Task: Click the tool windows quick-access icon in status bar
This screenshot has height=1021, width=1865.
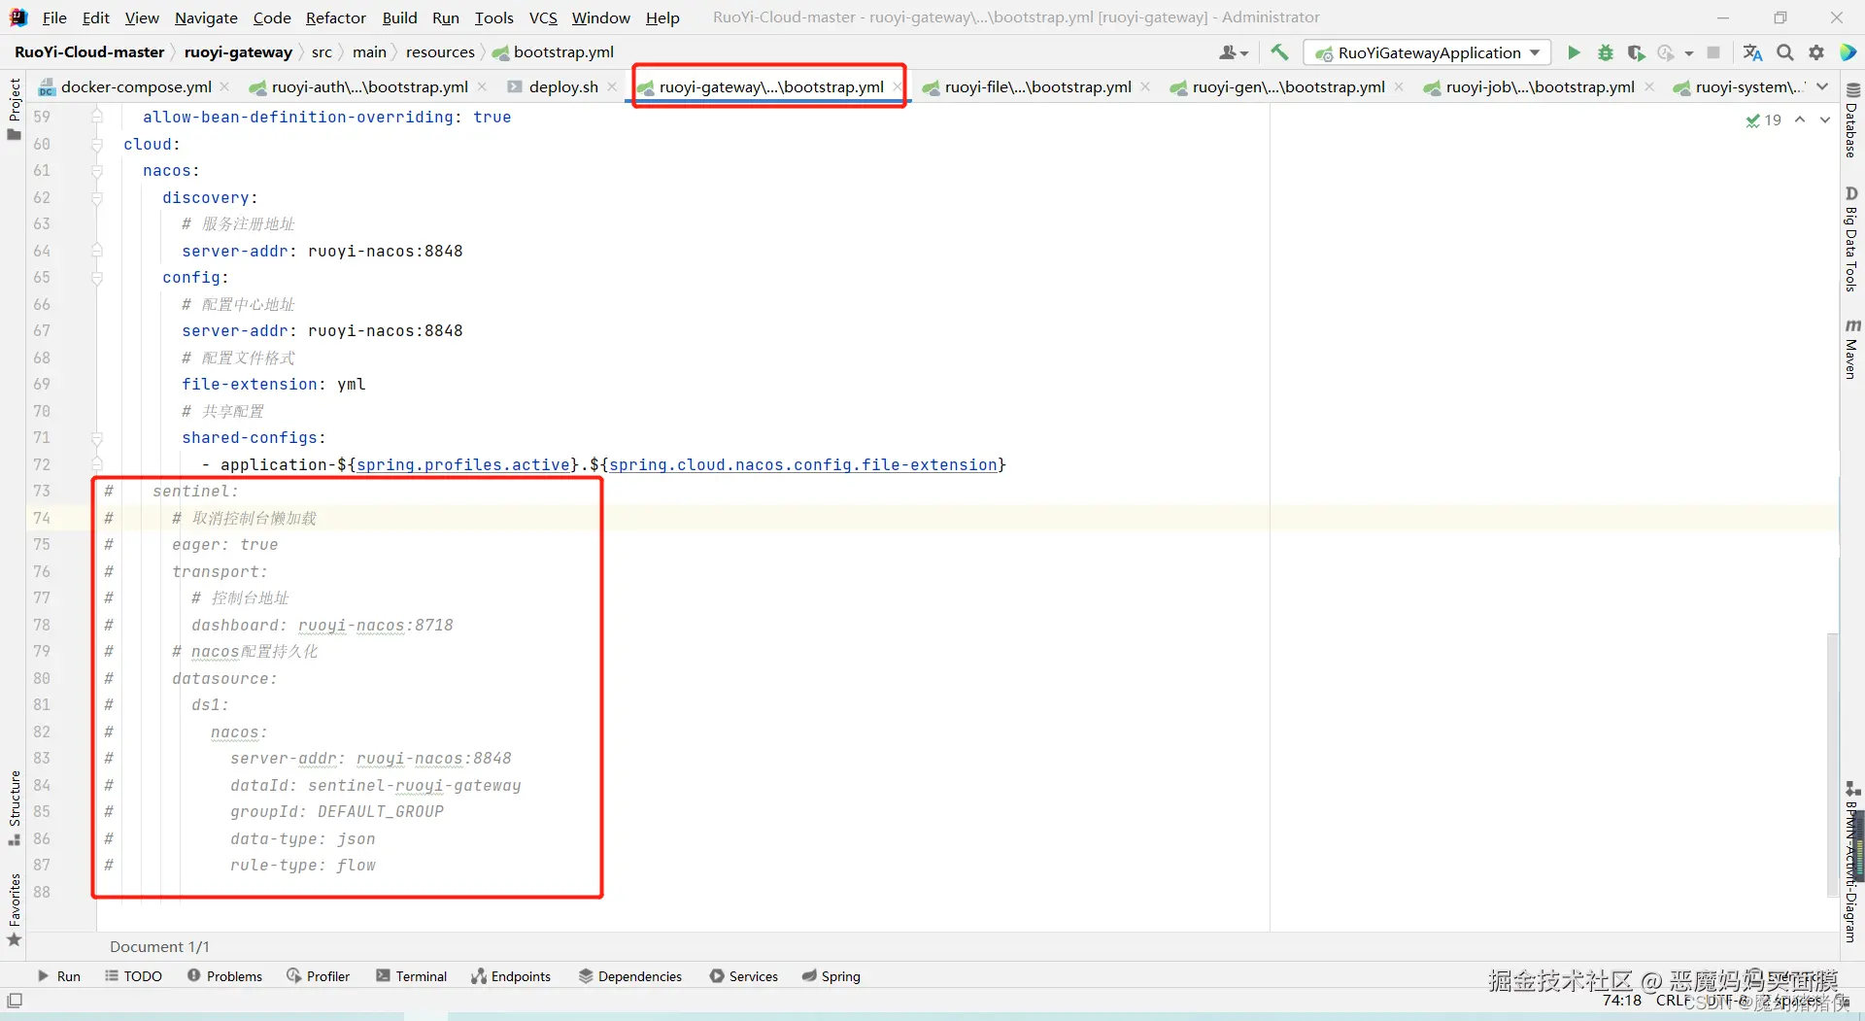Action: pyautogui.click(x=15, y=1001)
